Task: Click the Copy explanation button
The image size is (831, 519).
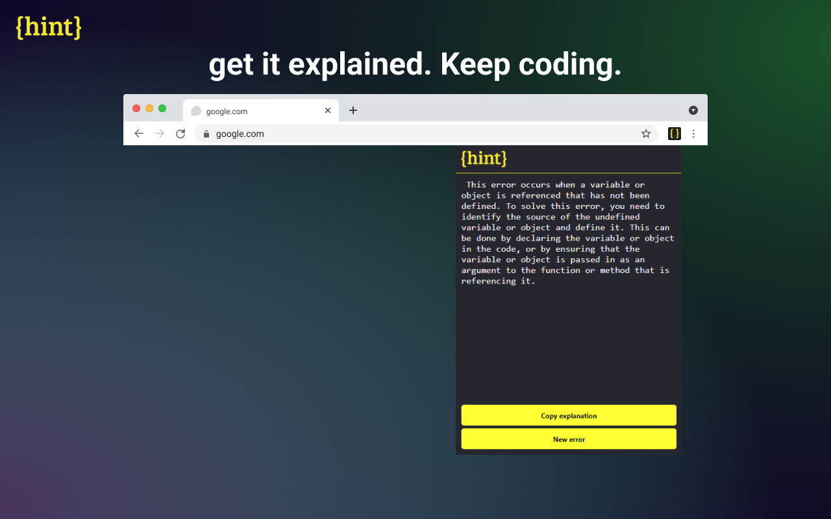Action: coord(569,415)
